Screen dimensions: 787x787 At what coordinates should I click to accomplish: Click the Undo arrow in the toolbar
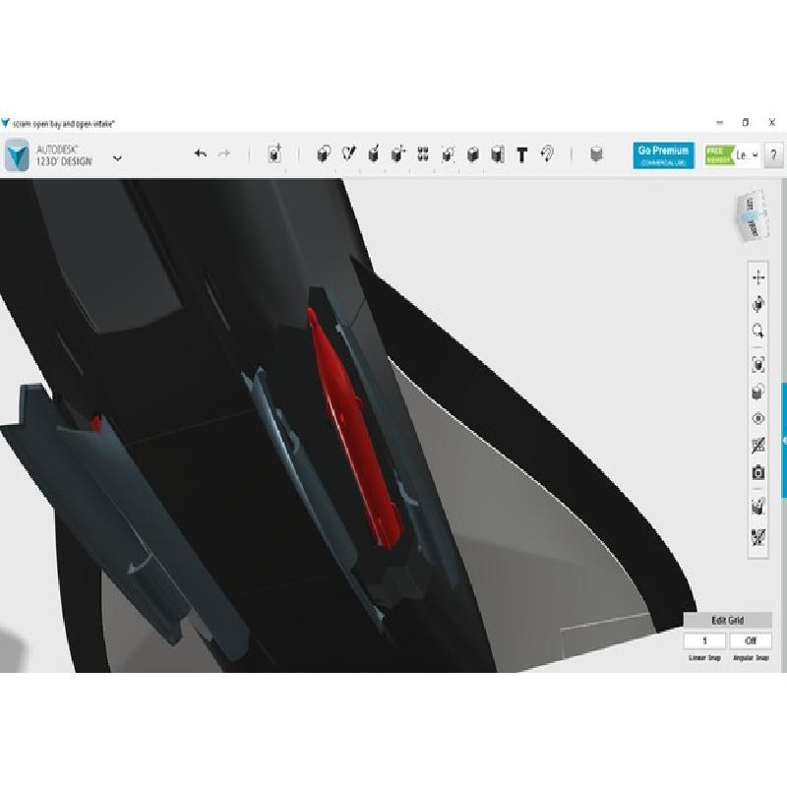pyautogui.click(x=201, y=154)
